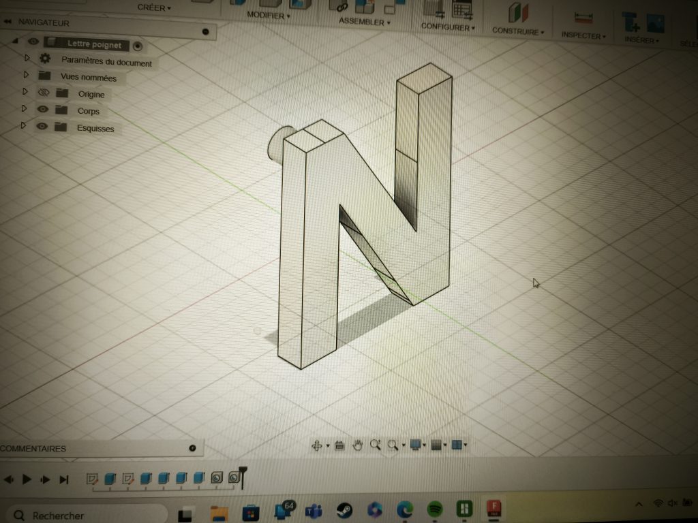Expand the COMMENTAIRES panel round button

click(192, 448)
